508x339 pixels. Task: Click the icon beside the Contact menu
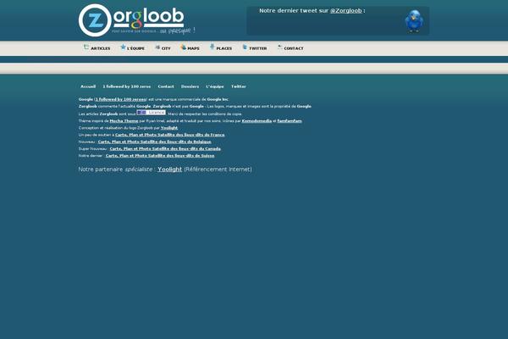point(280,47)
